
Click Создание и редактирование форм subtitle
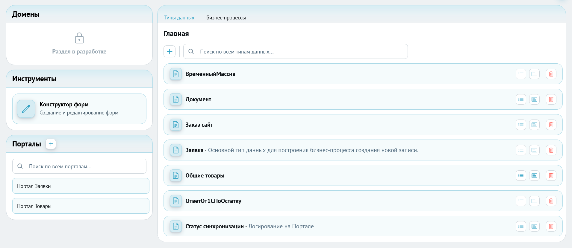pos(79,113)
